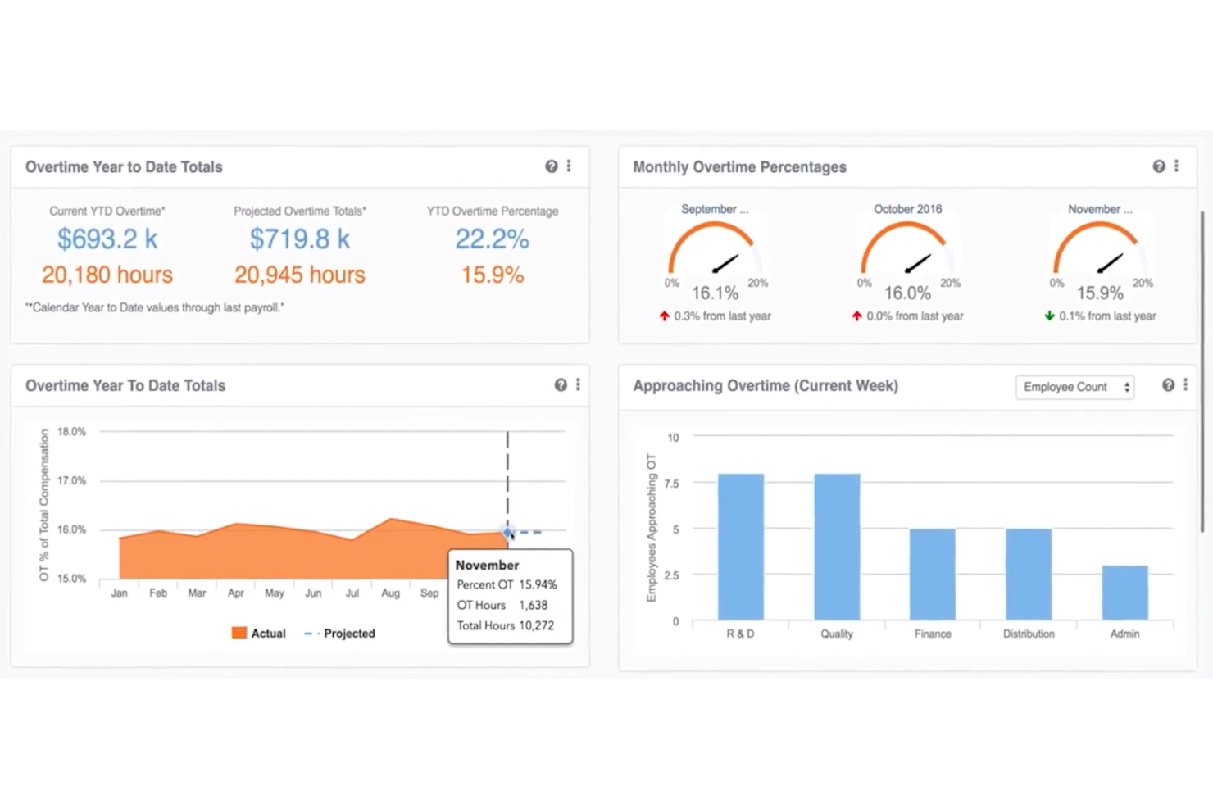Click the R & D bar in chart

[741, 547]
